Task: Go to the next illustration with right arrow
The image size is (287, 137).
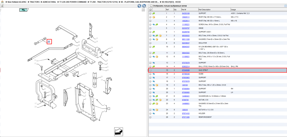Action: 144,6
